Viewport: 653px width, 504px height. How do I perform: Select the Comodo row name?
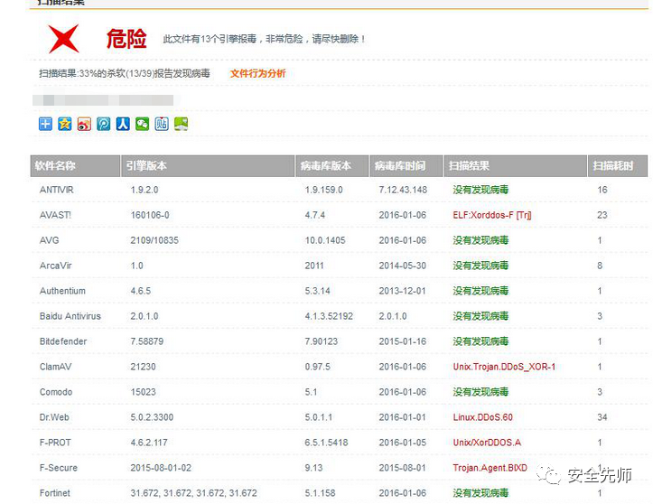pyautogui.click(x=56, y=392)
